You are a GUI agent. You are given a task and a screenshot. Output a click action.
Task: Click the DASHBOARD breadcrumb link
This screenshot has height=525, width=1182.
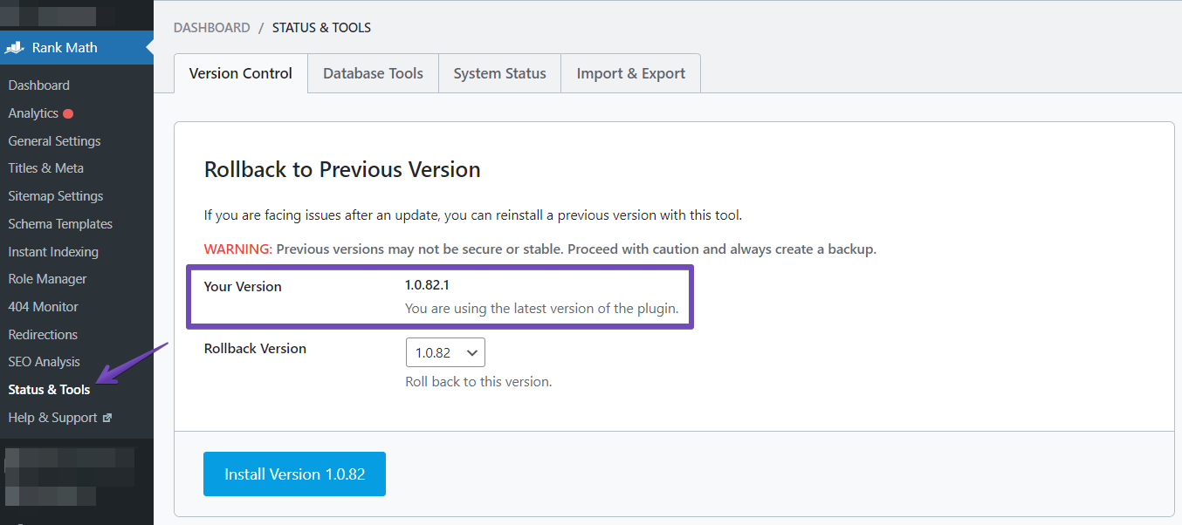coord(212,28)
